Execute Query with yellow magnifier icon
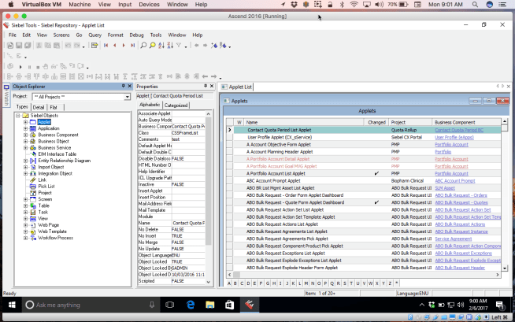This screenshot has height=322, width=515. [x=153, y=46]
